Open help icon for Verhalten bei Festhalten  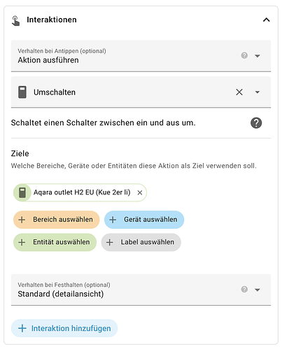point(244,290)
